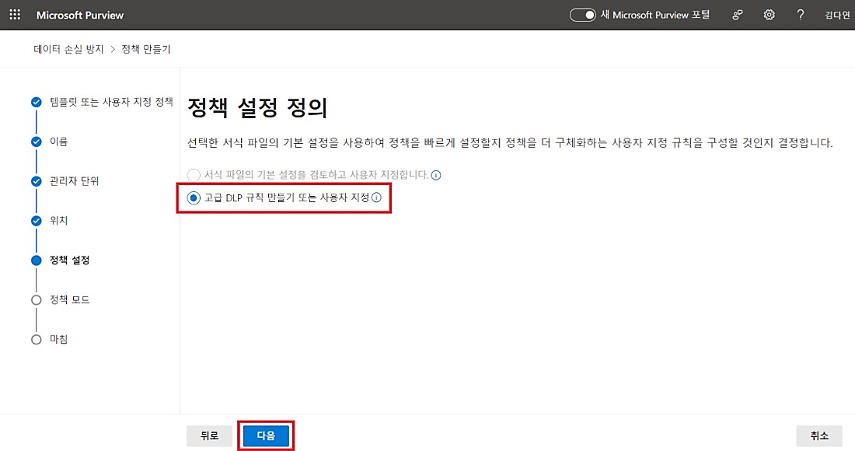Open the feedback community icon in header

[738, 15]
